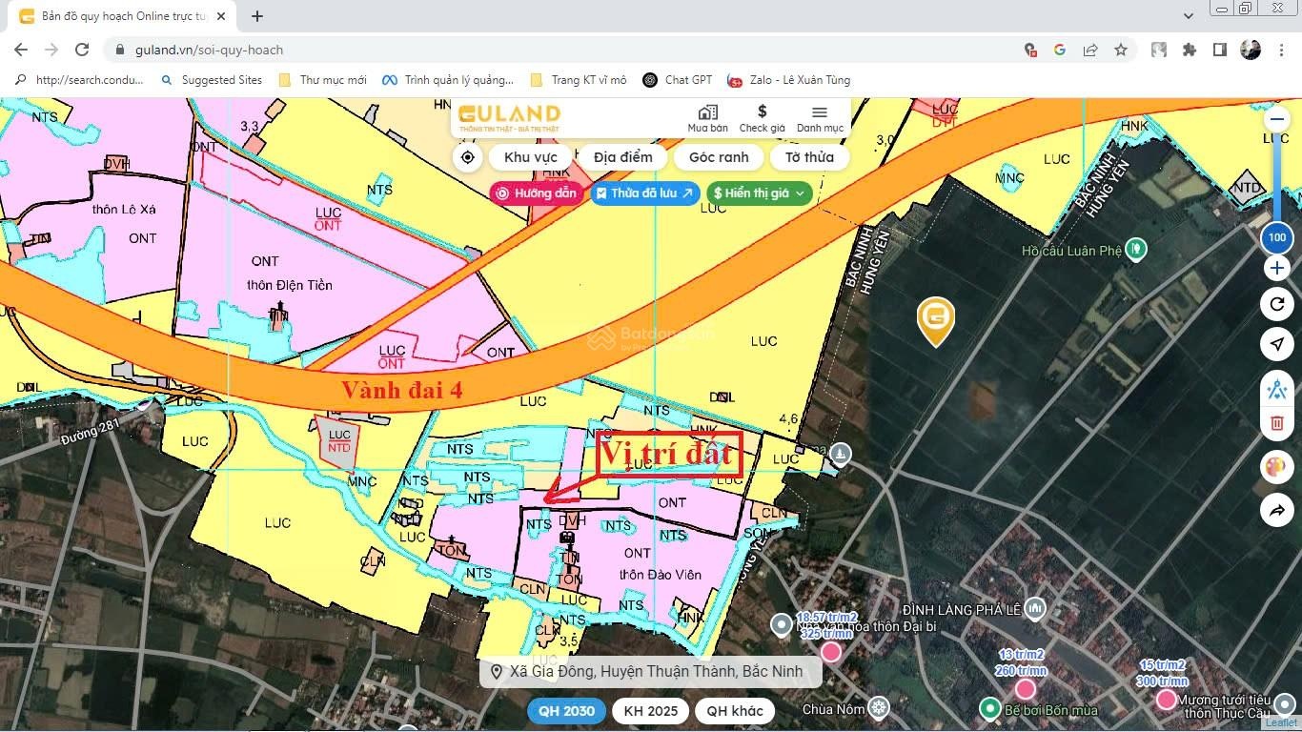Viewport: 1302px width, 732px height.
Task: Click the locate-me crosshair icon
Action: coord(467,157)
